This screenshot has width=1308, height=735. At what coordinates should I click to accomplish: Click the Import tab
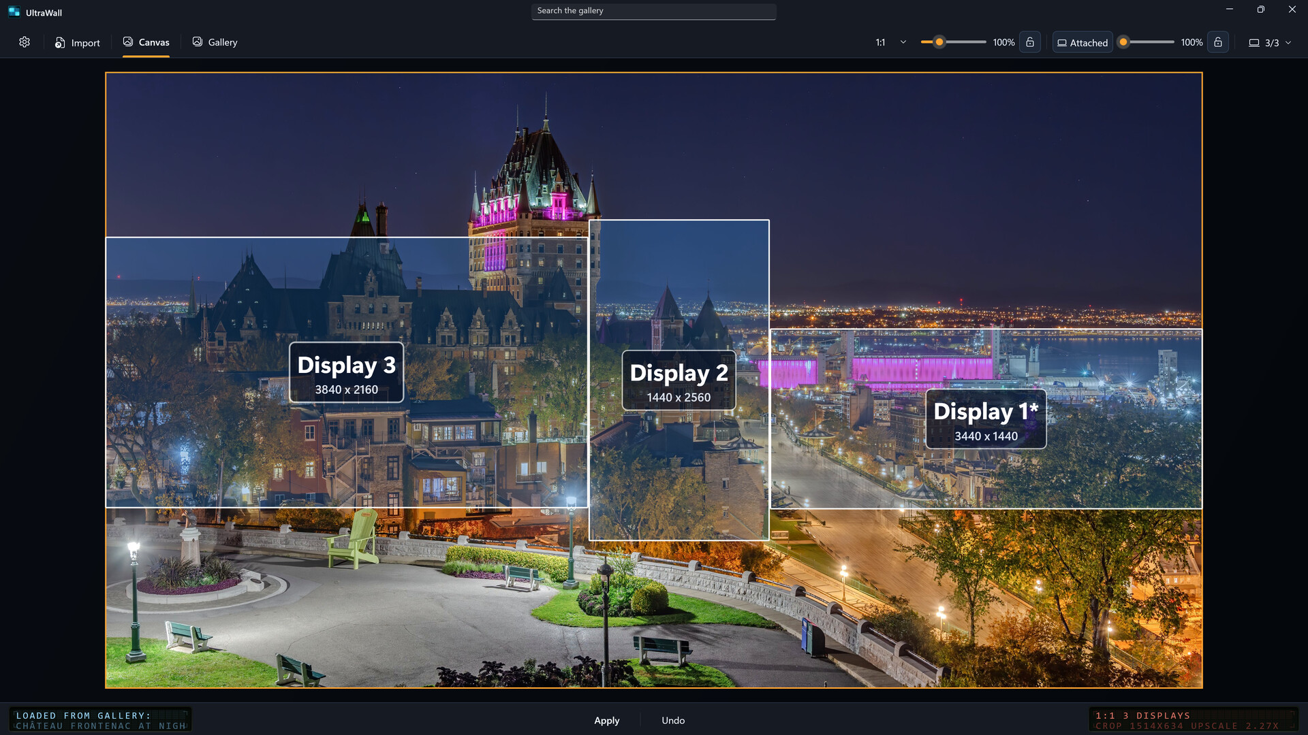(x=77, y=42)
